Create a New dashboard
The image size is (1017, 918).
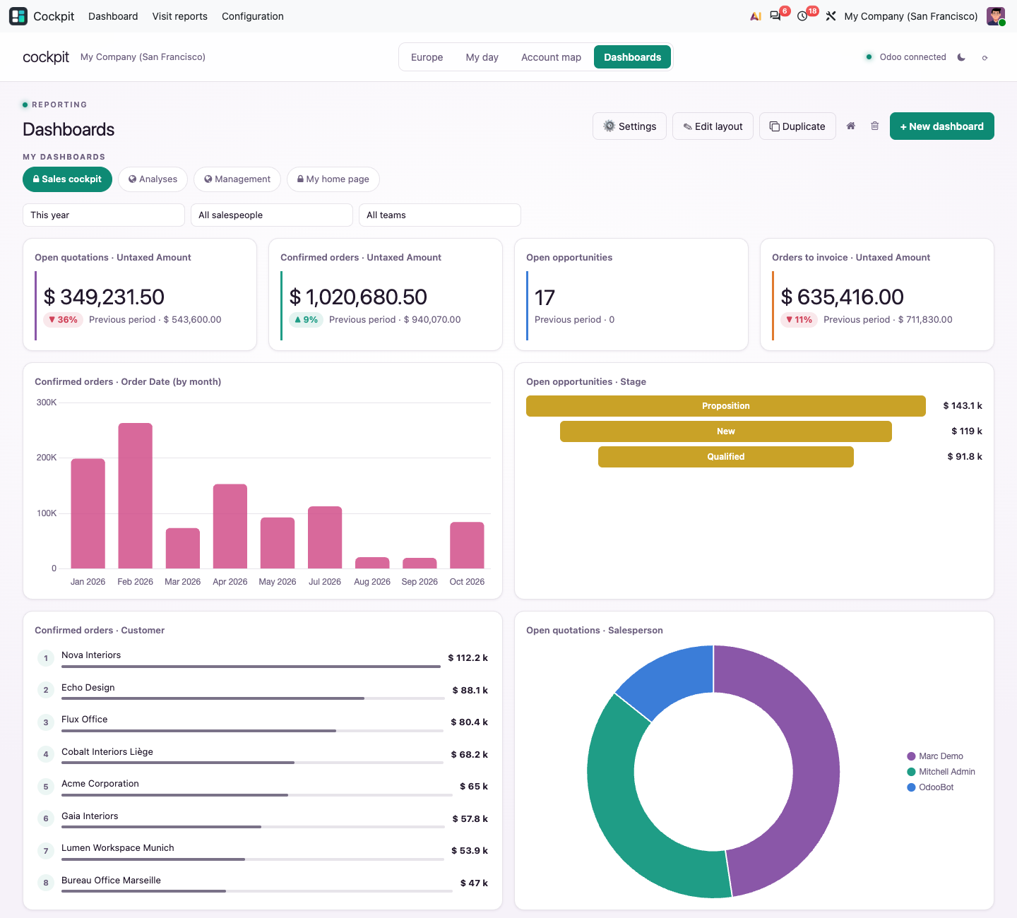(x=941, y=126)
